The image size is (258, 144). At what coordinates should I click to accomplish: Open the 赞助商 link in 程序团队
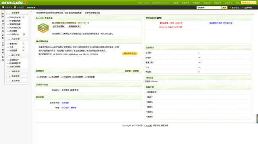(73, 108)
